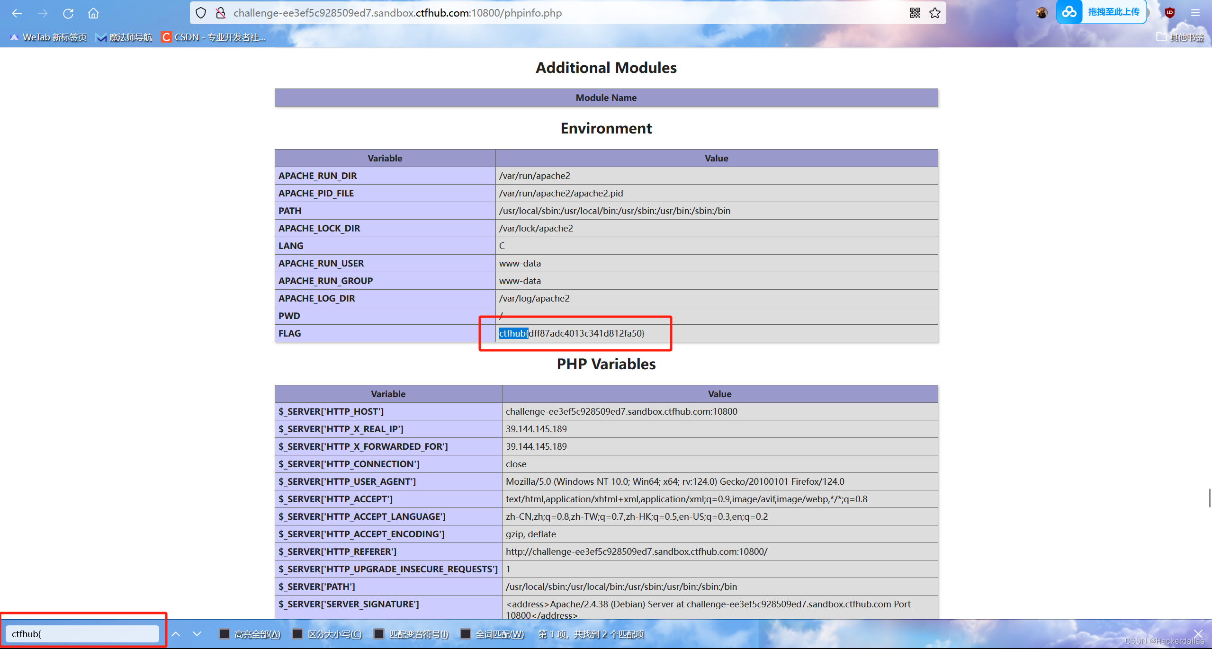This screenshot has height=649, width=1212.
Task: Reload the phpinfo page
Action: [x=68, y=13]
